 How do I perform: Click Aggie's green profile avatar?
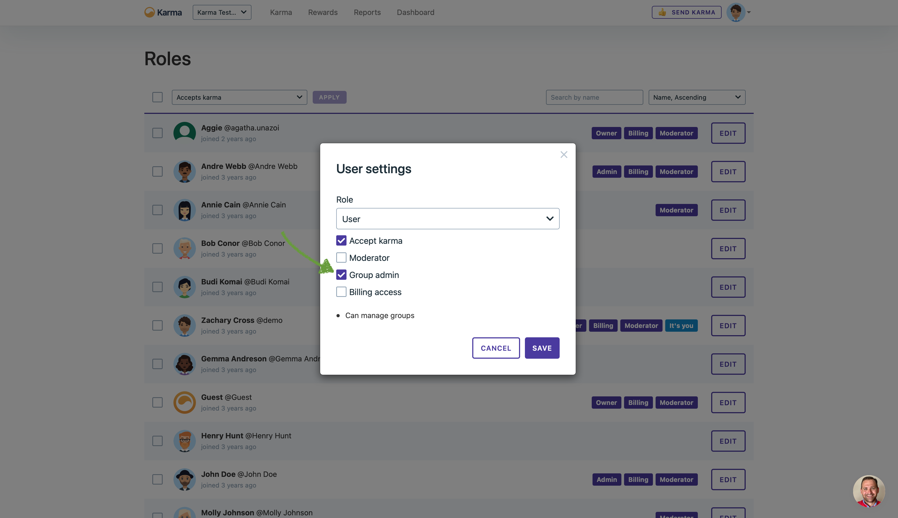[184, 133]
